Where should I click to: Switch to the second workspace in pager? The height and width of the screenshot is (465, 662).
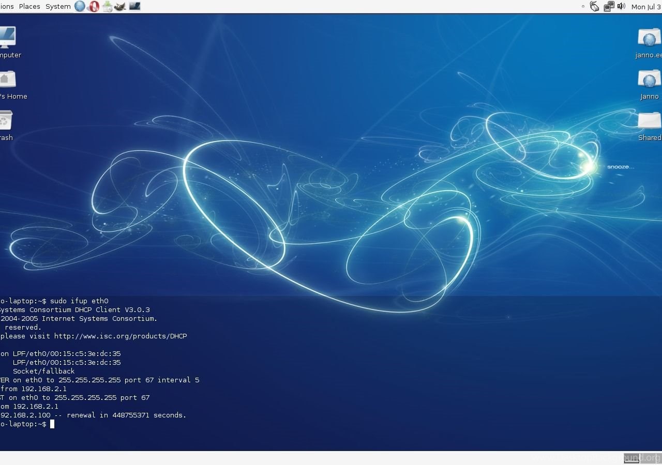648,458
